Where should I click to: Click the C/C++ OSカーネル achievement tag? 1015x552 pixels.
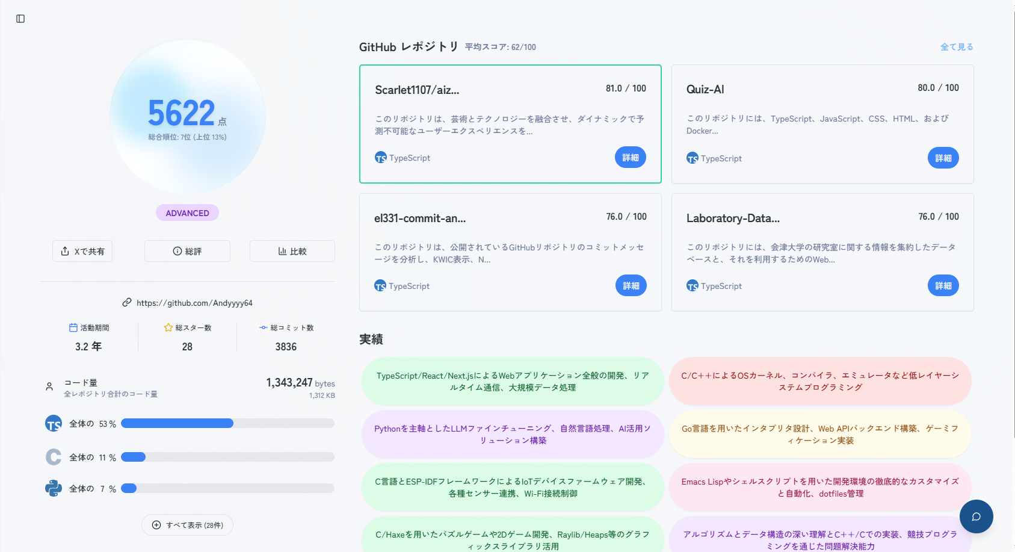[820, 382]
